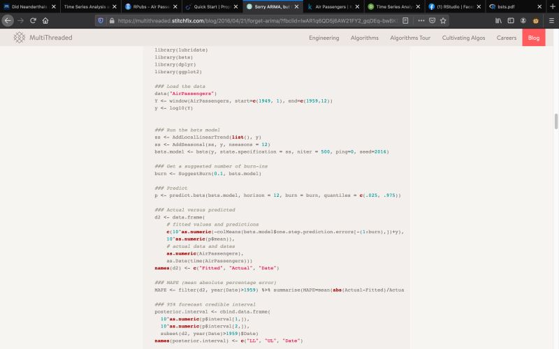Save page to Pocket

pyautogui.click(x=432, y=21)
